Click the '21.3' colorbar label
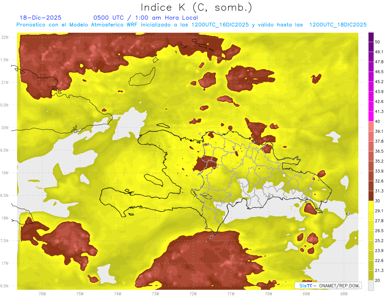The width and height of the screenshot is (386, 298). pos(379,270)
